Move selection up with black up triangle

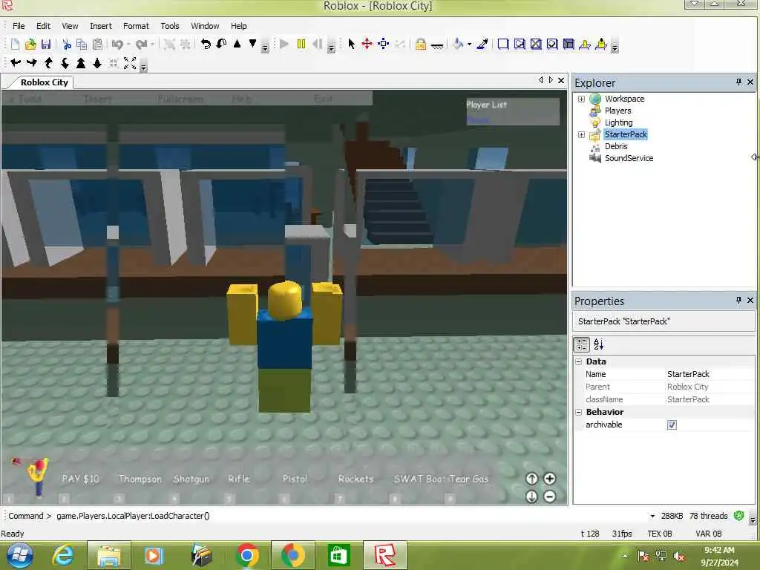point(237,44)
